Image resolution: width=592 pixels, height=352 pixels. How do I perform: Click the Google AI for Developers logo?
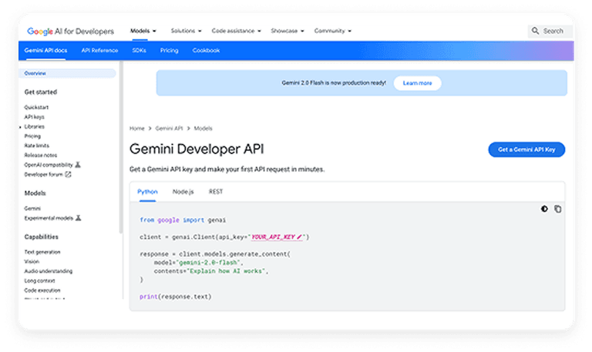click(71, 32)
